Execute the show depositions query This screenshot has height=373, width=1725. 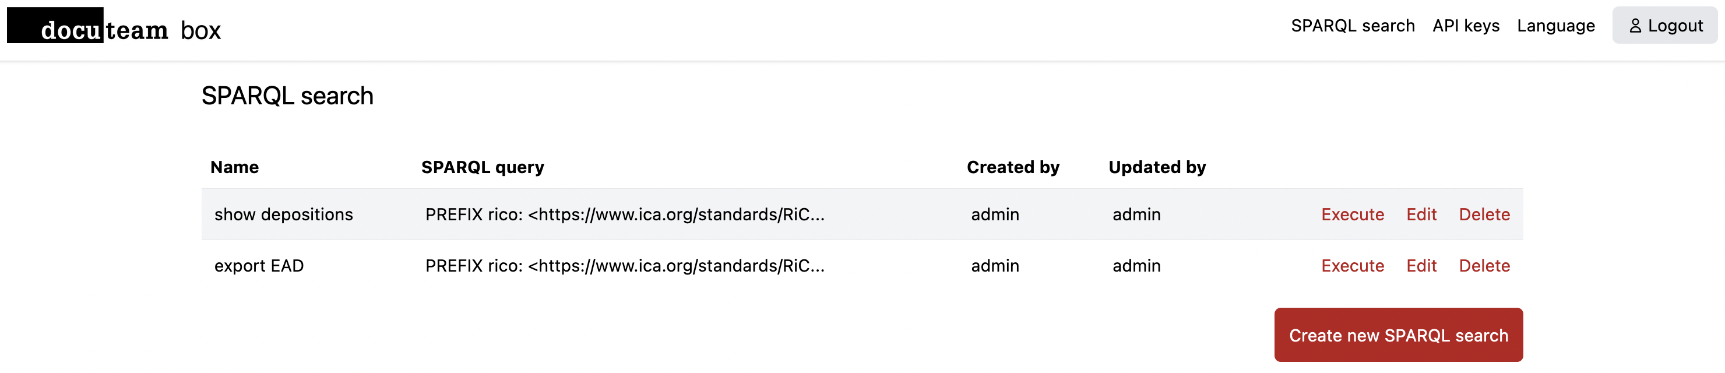click(1351, 214)
